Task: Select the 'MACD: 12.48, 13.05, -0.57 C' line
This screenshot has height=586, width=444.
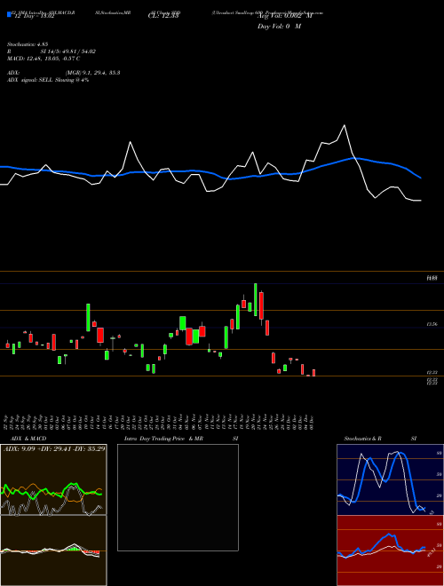Action: click(x=44, y=59)
